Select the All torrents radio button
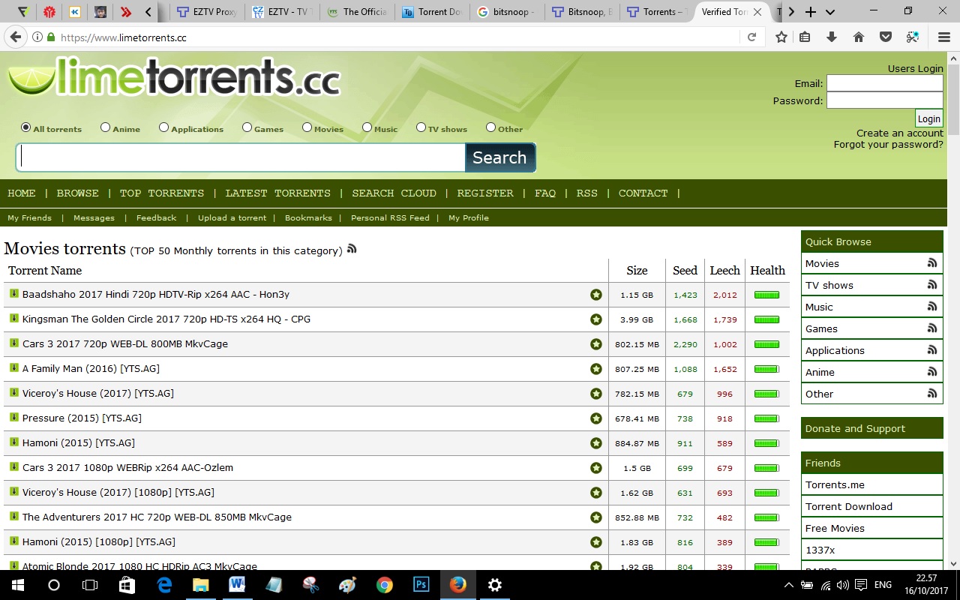This screenshot has width=960, height=600. 26,127
